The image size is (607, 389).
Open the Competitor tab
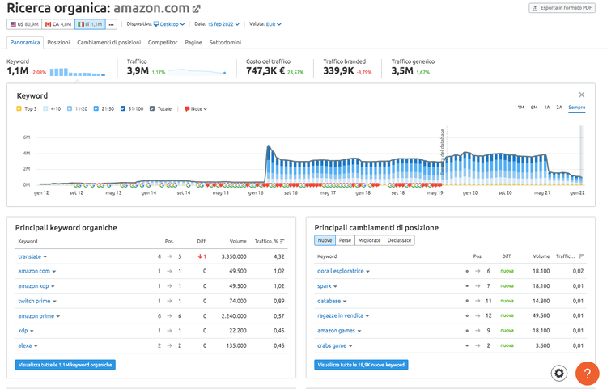click(163, 43)
